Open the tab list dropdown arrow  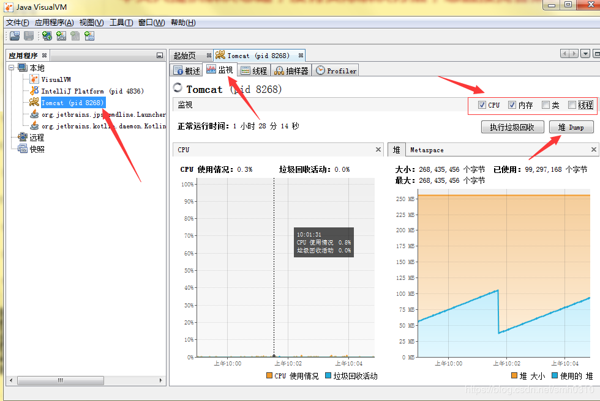click(585, 54)
